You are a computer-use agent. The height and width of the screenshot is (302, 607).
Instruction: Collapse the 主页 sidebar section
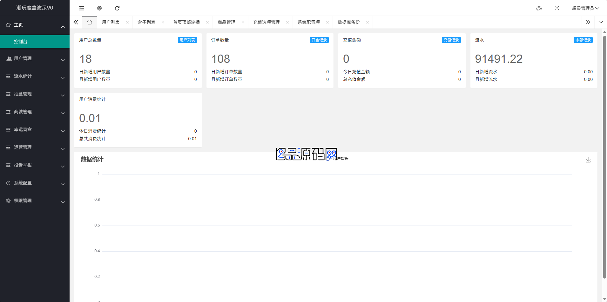pos(35,25)
